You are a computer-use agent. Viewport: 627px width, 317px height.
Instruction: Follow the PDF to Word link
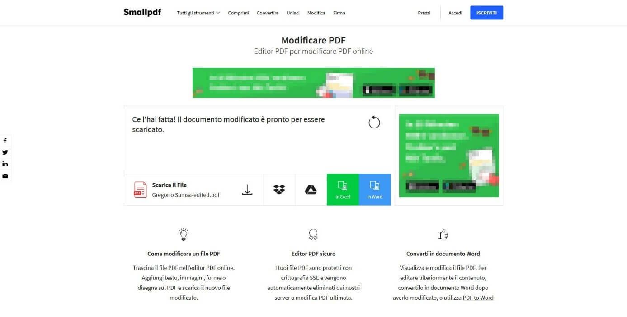pos(478,298)
